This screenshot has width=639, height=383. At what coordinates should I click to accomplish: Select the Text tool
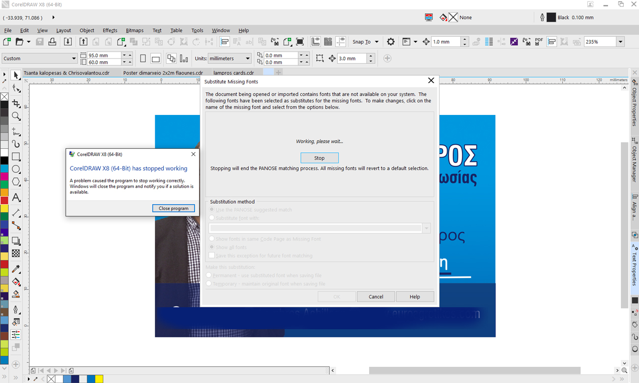click(x=16, y=197)
